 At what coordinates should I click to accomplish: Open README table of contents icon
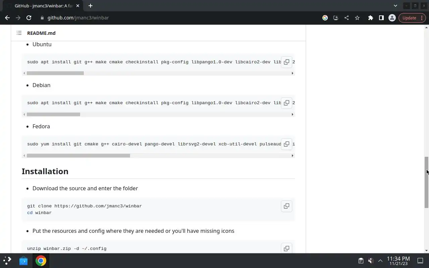(x=19, y=33)
